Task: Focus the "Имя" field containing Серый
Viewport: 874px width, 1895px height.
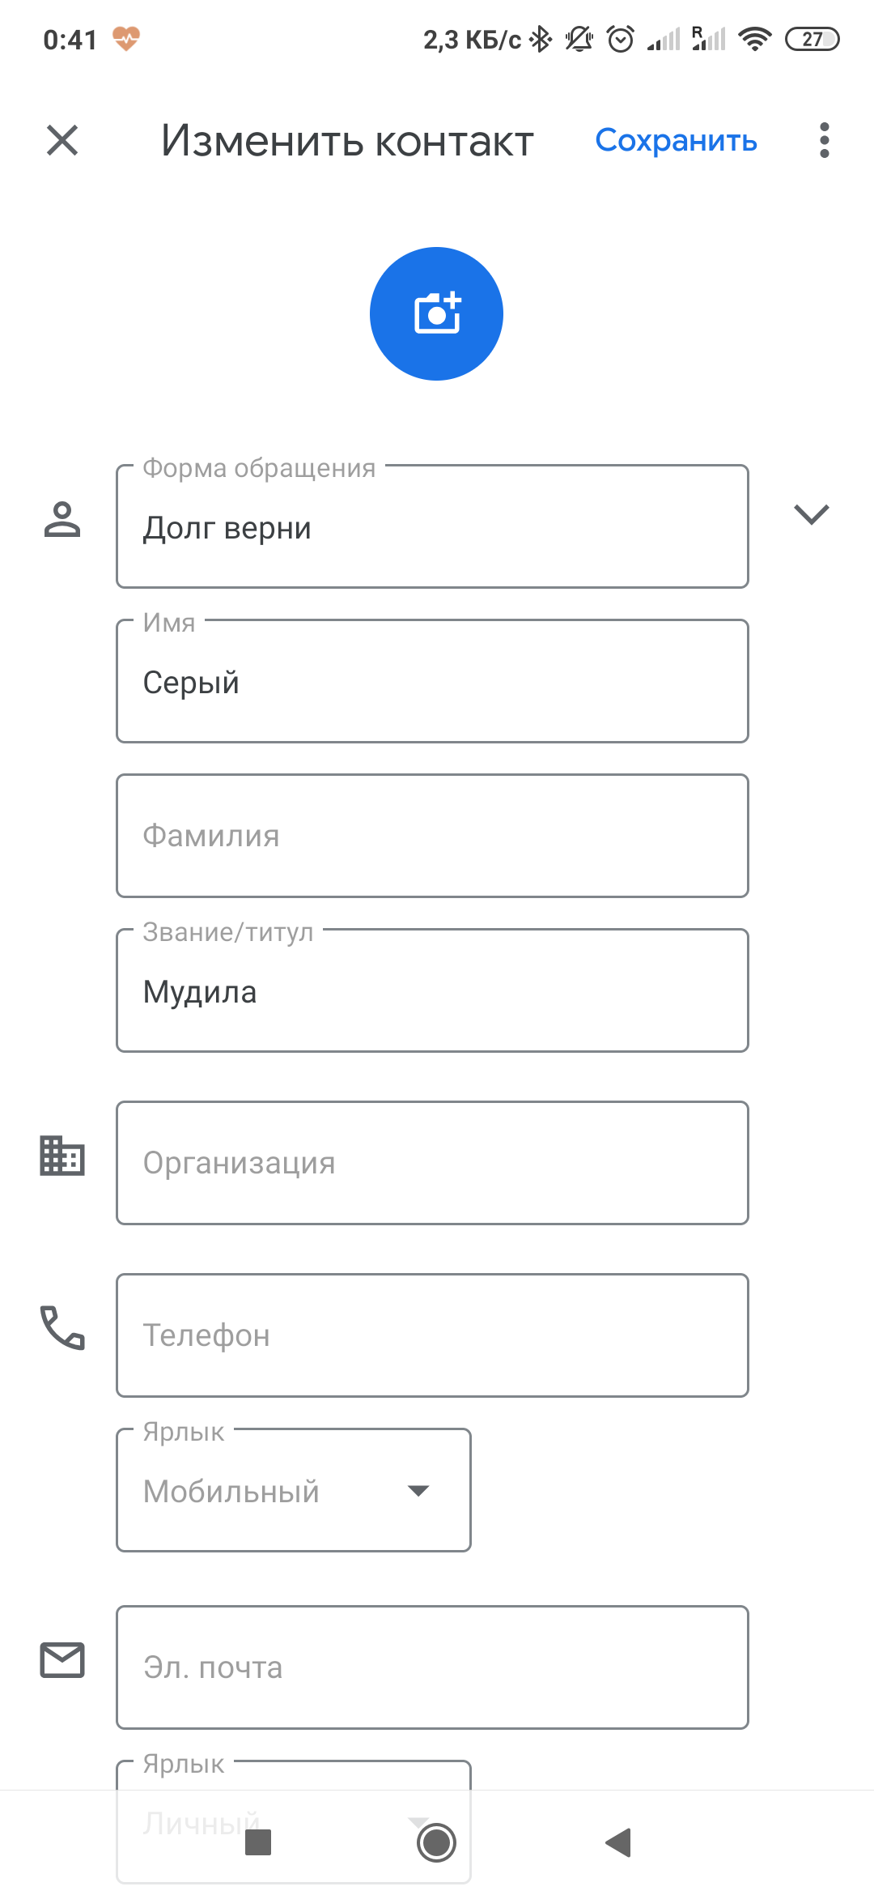Action: pos(432,682)
